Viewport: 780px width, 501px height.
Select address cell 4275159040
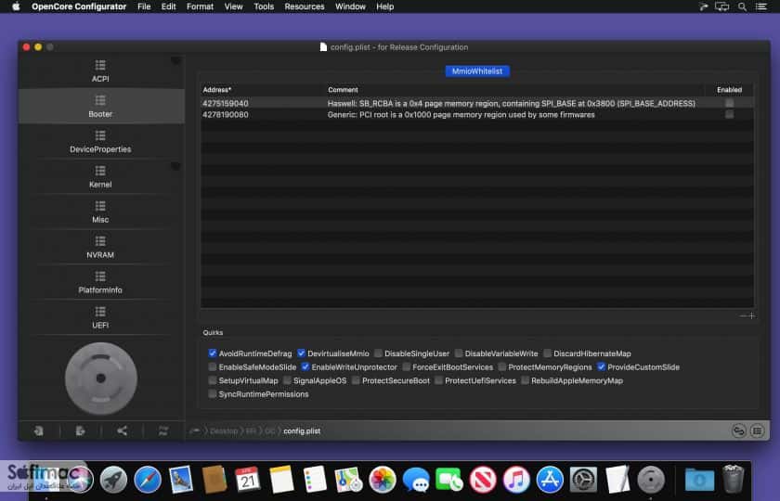pos(226,103)
